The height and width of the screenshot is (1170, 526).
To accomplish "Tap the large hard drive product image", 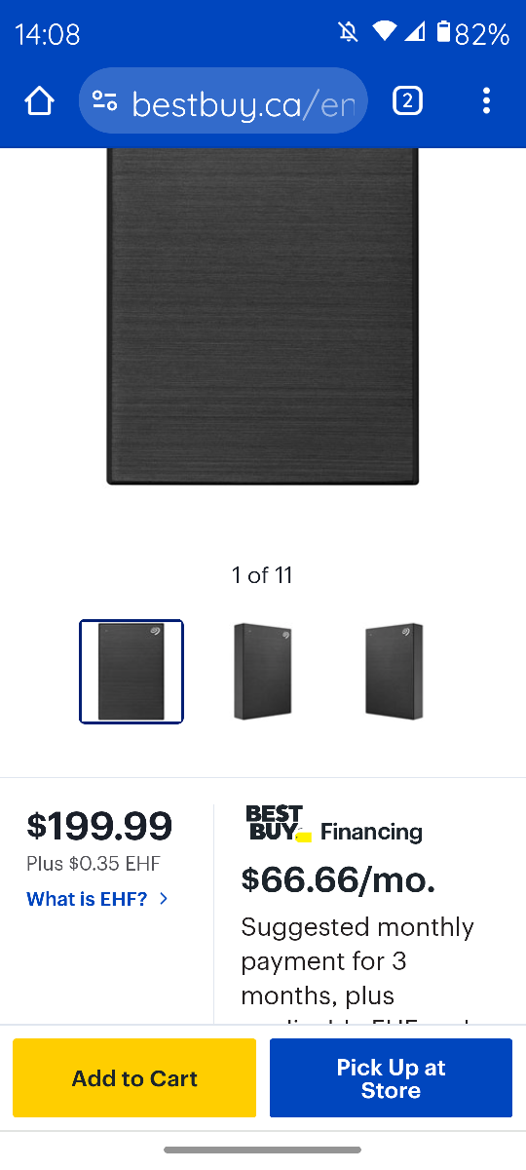I will (x=263, y=316).
